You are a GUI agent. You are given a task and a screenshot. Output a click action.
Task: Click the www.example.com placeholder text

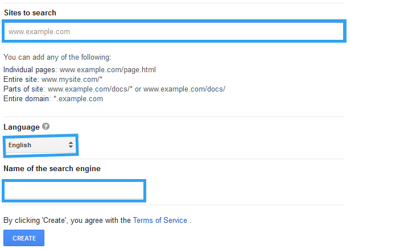39,32
